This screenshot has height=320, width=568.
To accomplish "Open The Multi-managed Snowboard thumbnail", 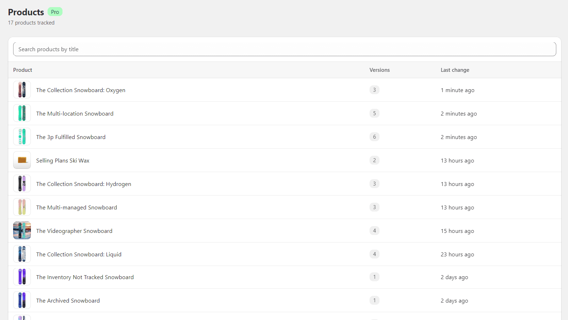I will (22, 207).
